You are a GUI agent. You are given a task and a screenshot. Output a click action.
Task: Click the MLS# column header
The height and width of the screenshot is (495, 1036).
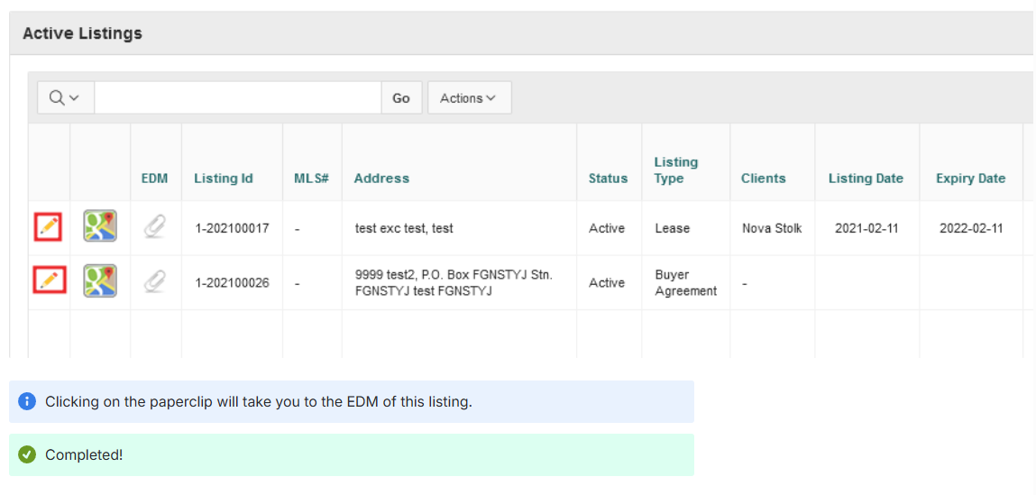click(311, 179)
